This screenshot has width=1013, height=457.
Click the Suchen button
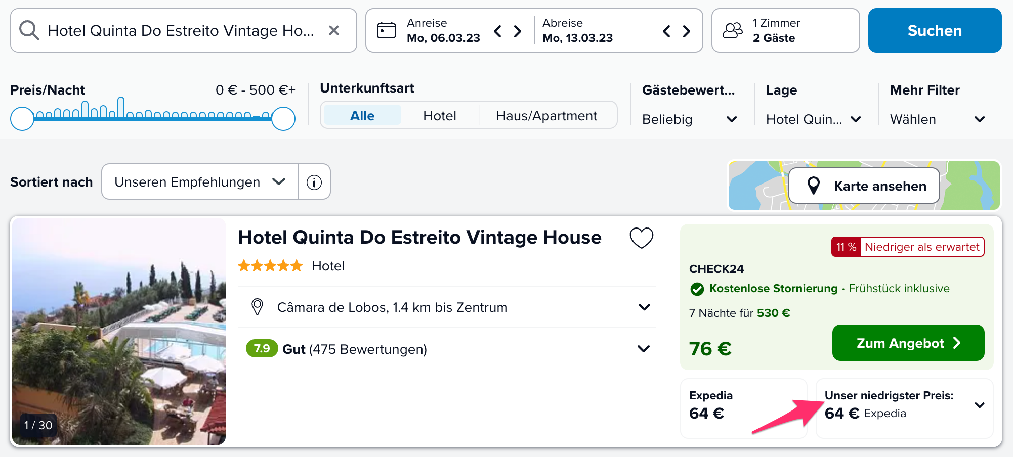pos(935,30)
